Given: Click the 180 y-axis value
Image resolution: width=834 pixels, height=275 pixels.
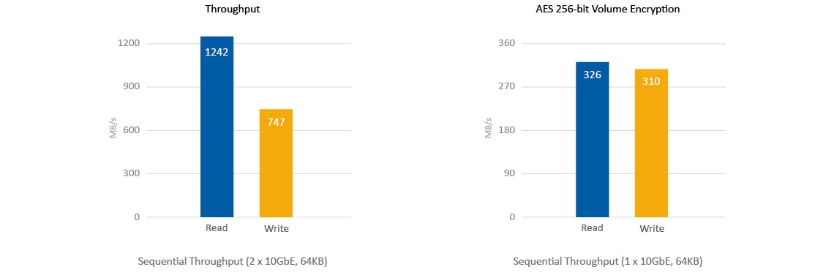Looking at the screenshot, I should coord(508,130).
